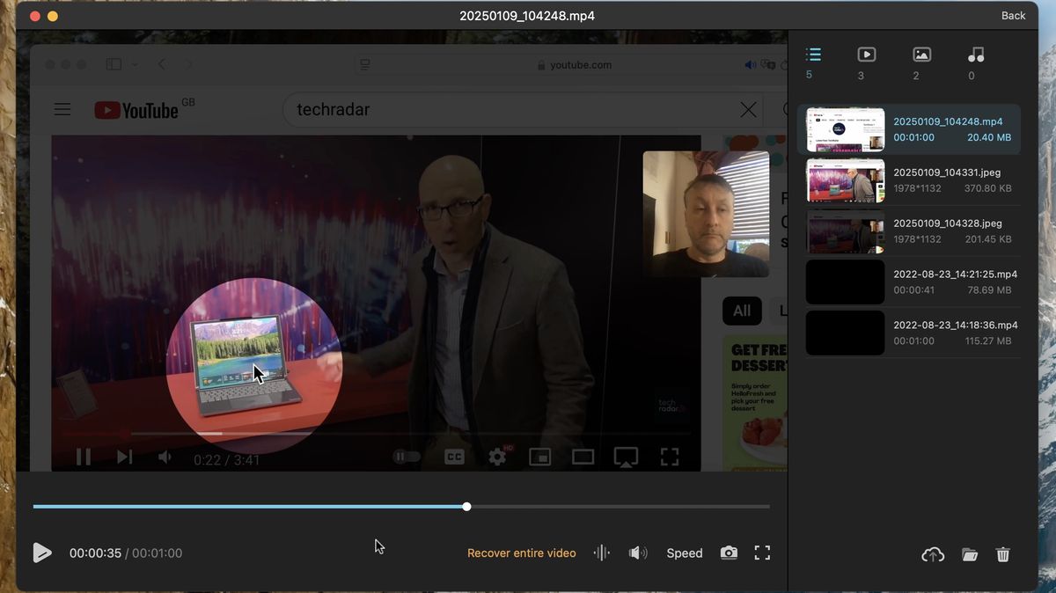Select the Videos filter icon showing 3
Viewport: 1056px width, 593px height.
coord(866,55)
